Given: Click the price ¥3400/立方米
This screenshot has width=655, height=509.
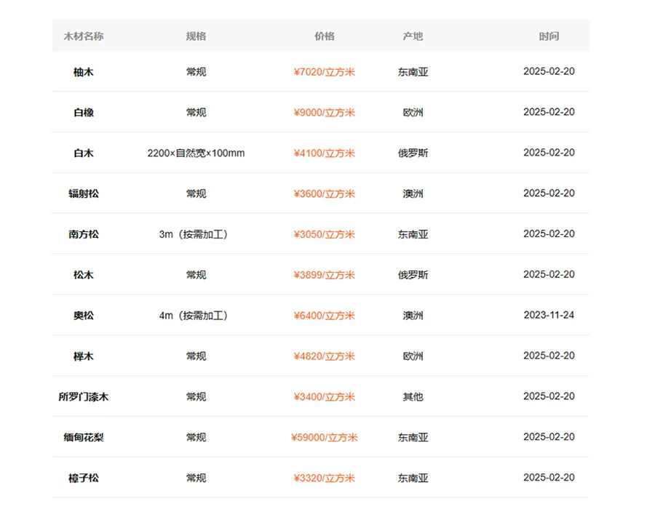Looking at the screenshot, I should [324, 397].
